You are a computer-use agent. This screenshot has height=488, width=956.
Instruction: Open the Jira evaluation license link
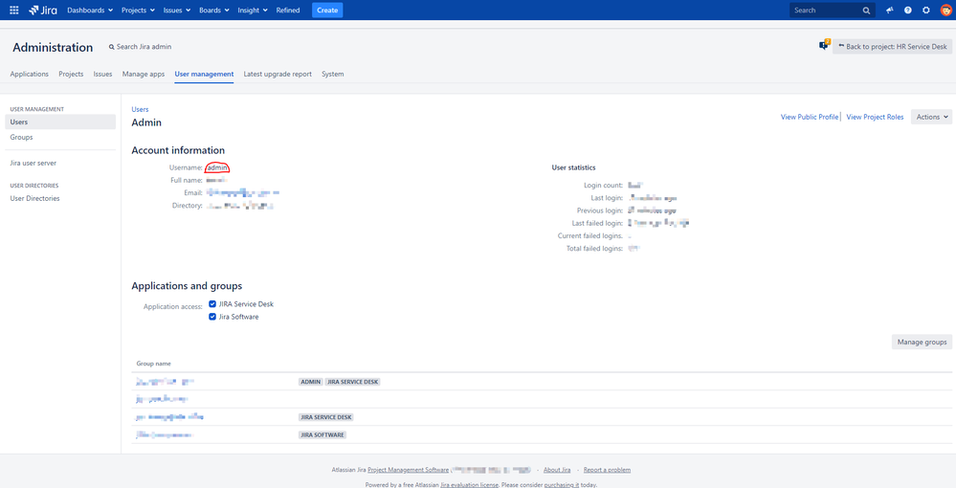point(469,485)
